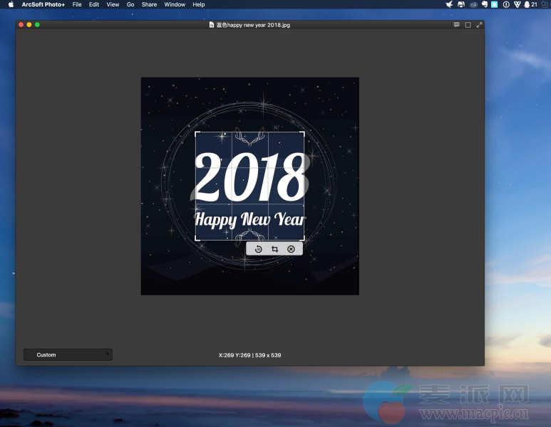Open the Share menu
The width and height of the screenshot is (551, 427).
(x=149, y=4)
